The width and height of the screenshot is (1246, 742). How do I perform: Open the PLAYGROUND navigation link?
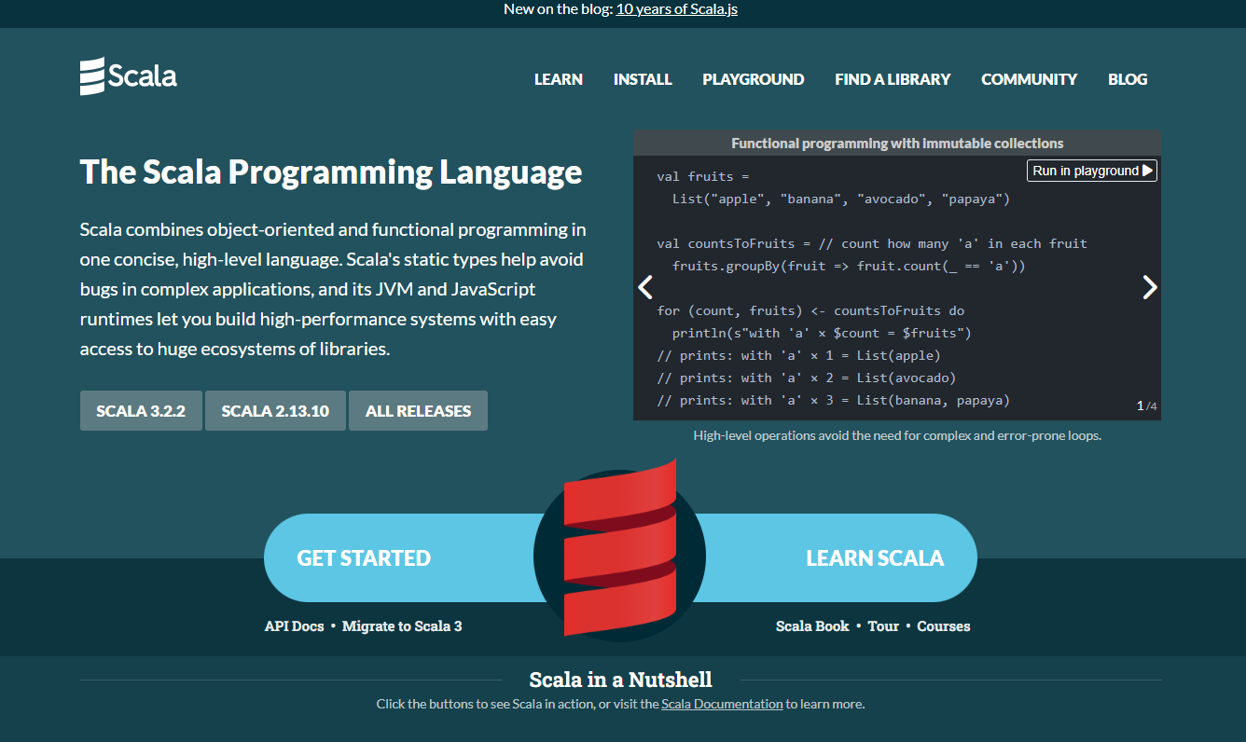pyautogui.click(x=754, y=79)
